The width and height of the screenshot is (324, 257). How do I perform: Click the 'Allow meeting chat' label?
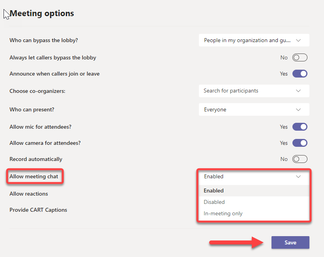pos(34,176)
